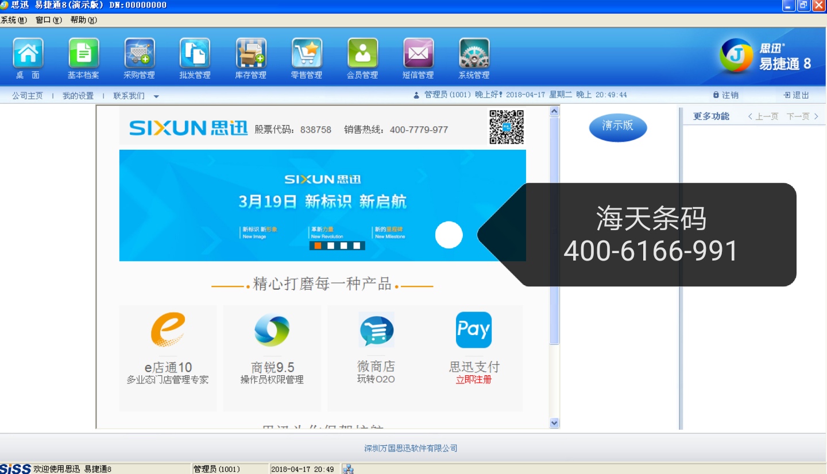
Task: Click the 注销 logout button
Action: pos(726,95)
